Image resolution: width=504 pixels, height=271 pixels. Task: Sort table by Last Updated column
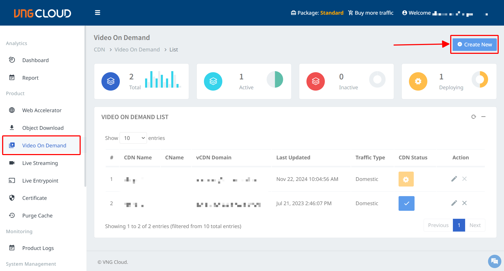[293, 157]
